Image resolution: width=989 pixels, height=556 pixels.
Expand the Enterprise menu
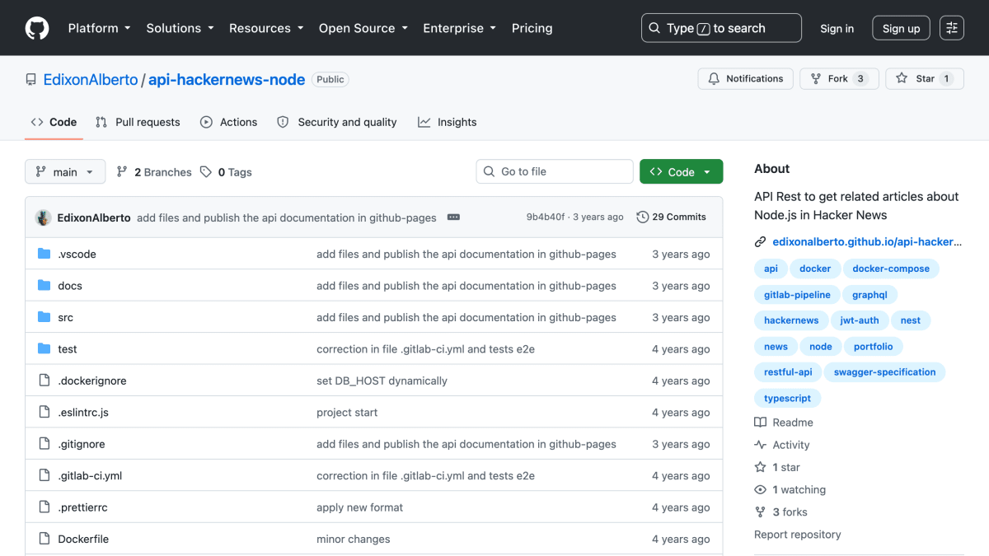pyautogui.click(x=460, y=28)
